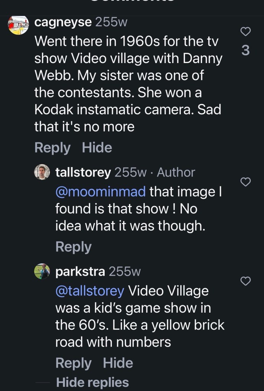Like parkstra's reply with the heart

point(246,281)
